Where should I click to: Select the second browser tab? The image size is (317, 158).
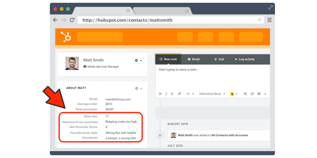pyautogui.click(x=162, y=11)
